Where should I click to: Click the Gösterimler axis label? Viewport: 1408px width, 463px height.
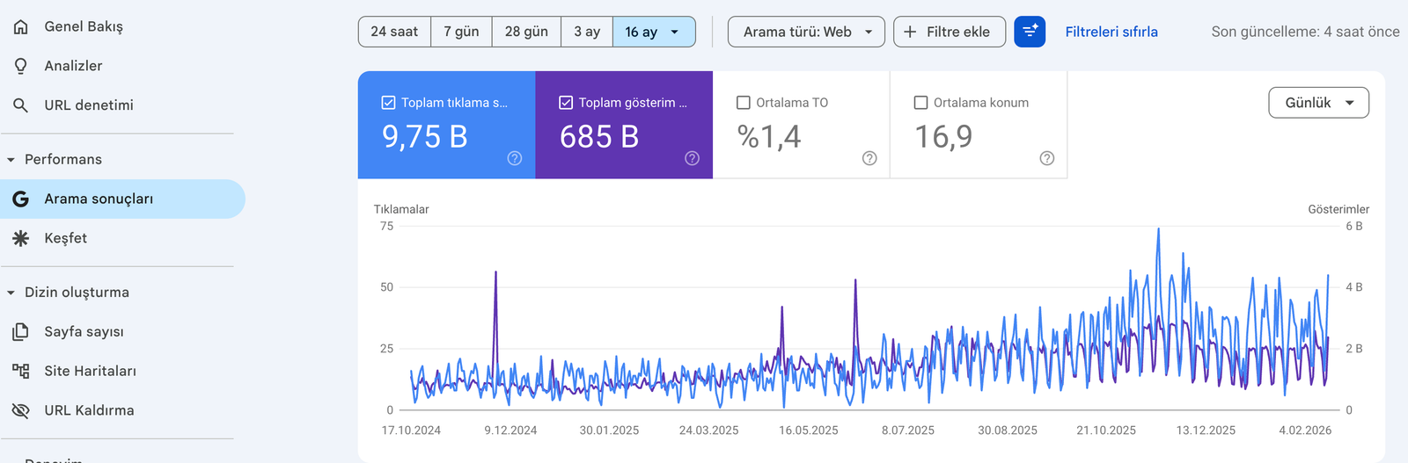(x=1338, y=209)
